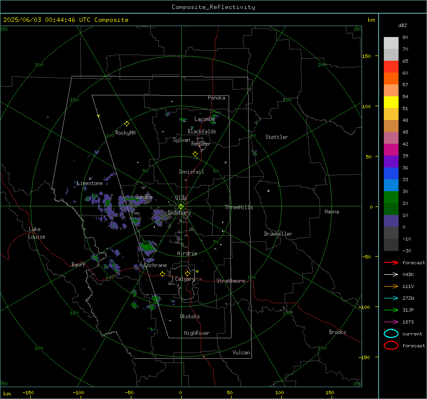Screen dimensions: 427x399
Task: Click the yellow diamond marker beside RockyMH
Action: point(127,124)
